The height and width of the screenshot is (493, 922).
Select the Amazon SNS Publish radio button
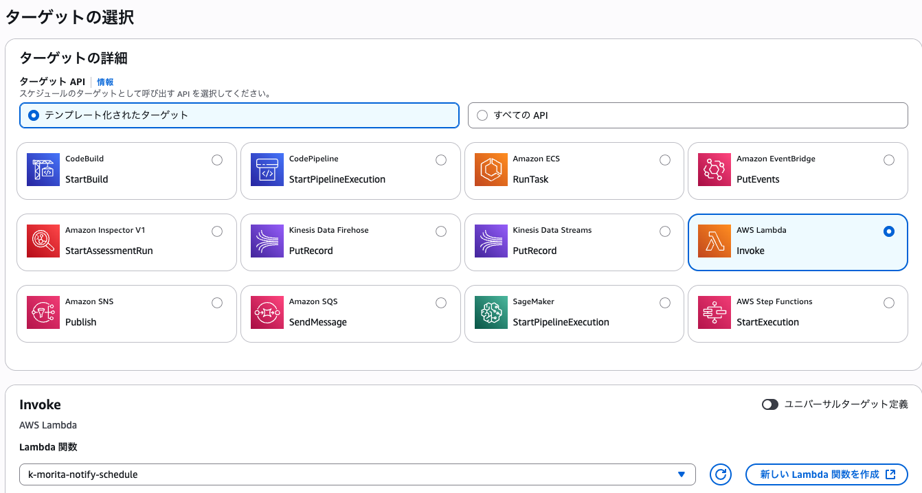pos(217,303)
